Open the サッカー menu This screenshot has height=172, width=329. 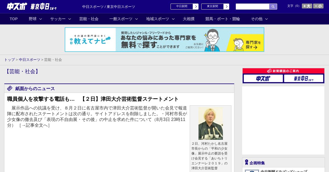coord(58,19)
